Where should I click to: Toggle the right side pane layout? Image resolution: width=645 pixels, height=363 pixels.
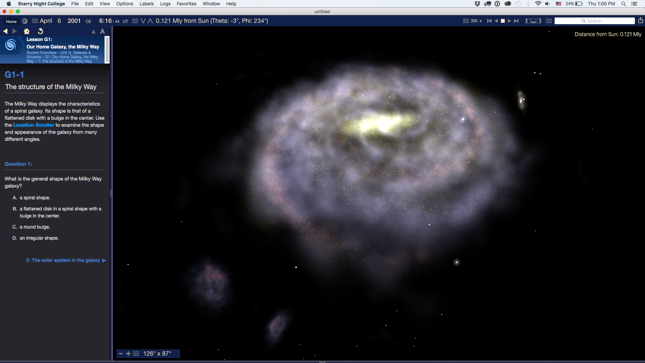(x=539, y=21)
